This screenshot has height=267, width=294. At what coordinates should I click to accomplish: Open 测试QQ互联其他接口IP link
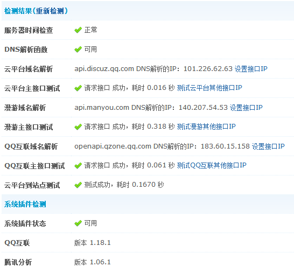point(212,165)
